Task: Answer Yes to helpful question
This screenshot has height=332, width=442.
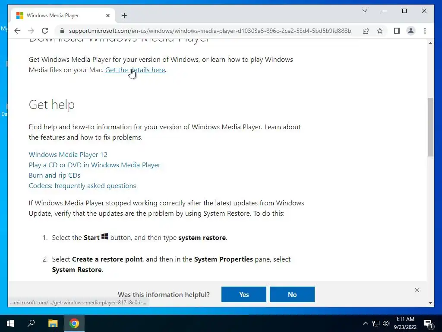Action: [244, 294]
